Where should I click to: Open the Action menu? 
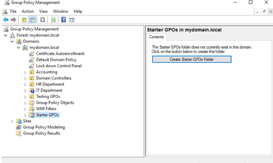coord(28,11)
